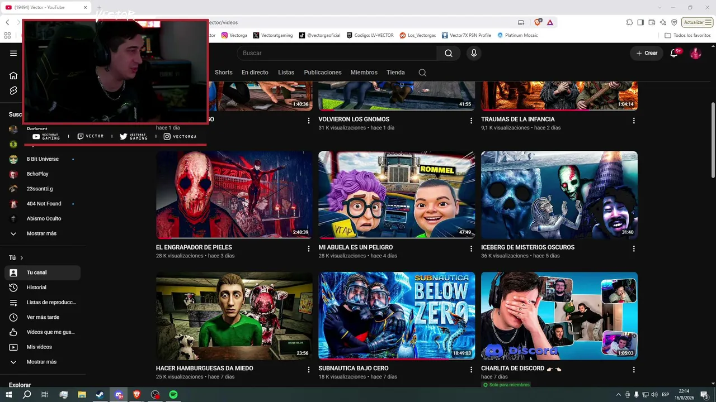This screenshot has height=402, width=716.
Task: Open options for EL ENGRAPADOR DE PIELES
Action: pyautogui.click(x=308, y=248)
